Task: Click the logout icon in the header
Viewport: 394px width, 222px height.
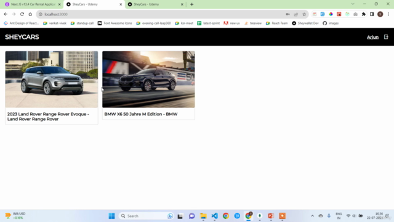Action: click(386, 37)
